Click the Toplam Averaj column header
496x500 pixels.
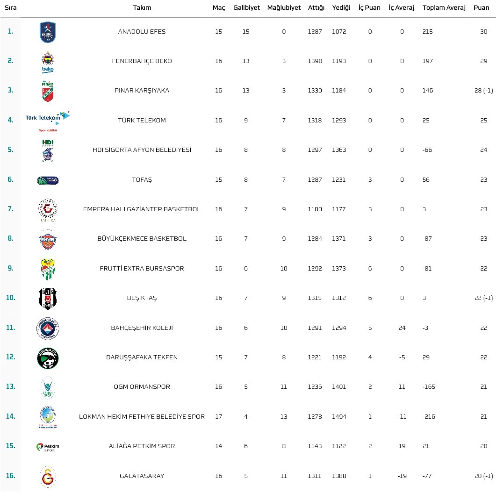click(444, 7)
